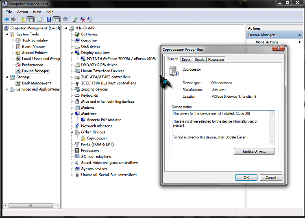Click the Keyboards category icon
The width and height of the screenshot is (305, 218).
point(77,95)
